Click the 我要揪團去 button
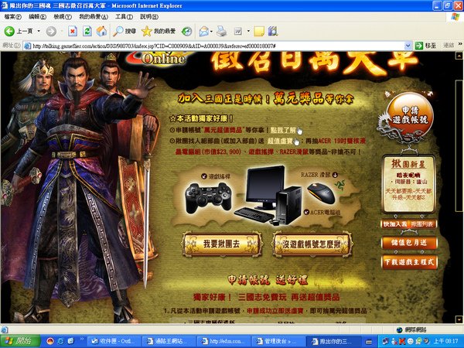 click(x=222, y=244)
